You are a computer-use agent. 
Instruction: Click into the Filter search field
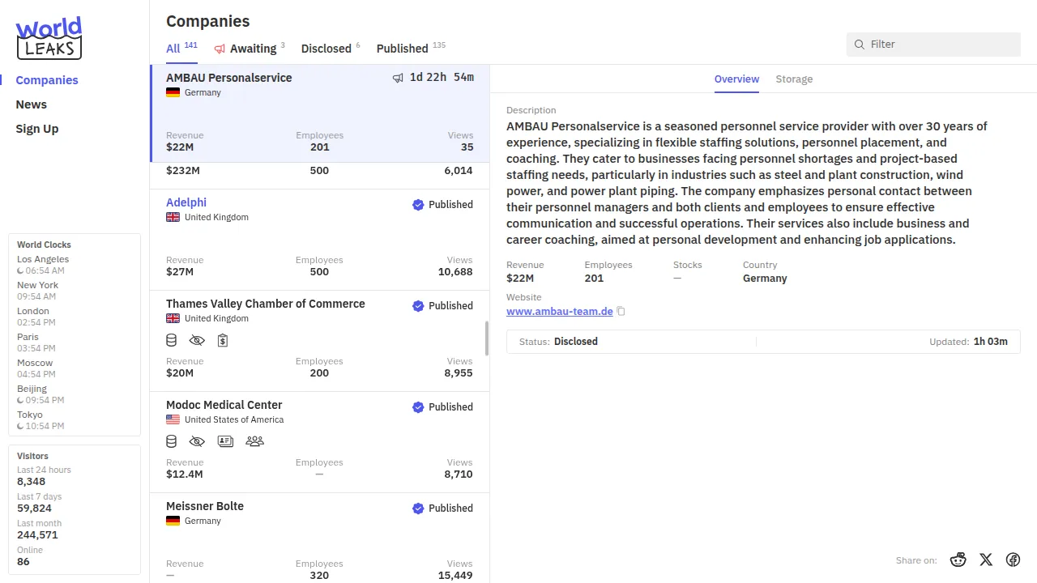[940, 45]
